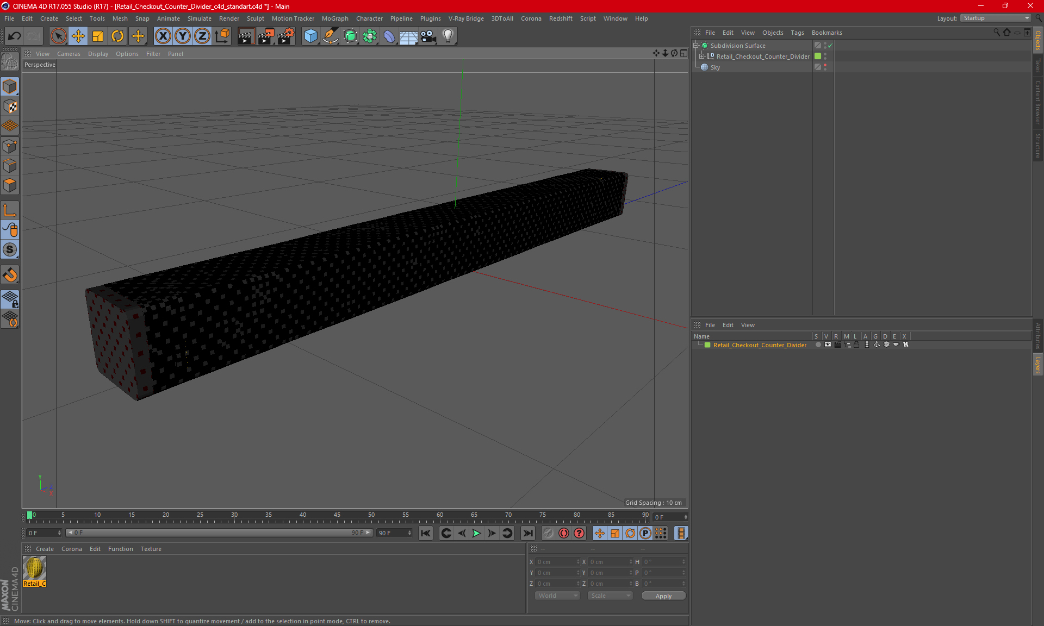Click the Make Editable icon
The image size is (1044, 626).
click(x=10, y=62)
